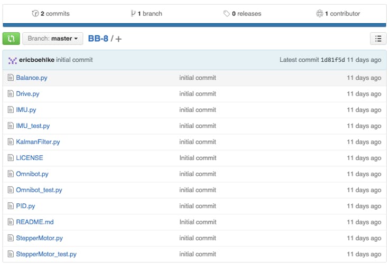The image size is (391, 265).
Task: Click the commits clock icon
Action: point(35,13)
